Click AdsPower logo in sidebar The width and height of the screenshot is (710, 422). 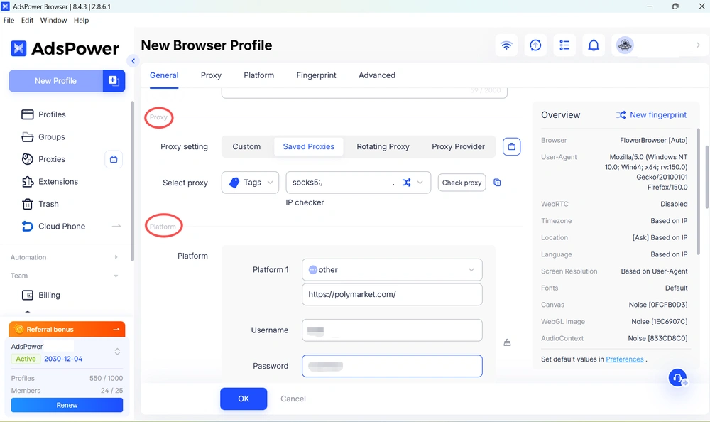pos(65,48)
